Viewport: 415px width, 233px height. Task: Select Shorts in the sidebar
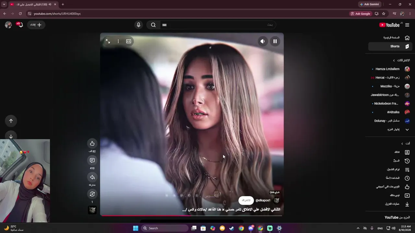click(x=390, y=46)
